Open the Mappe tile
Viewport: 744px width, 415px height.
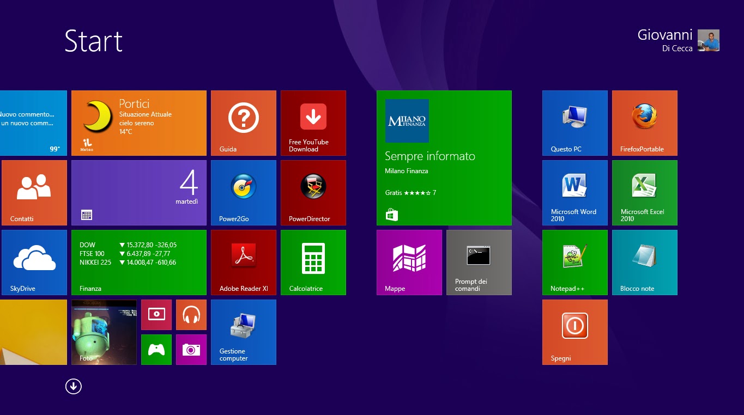pyautogui.click(x=409, y=262)
